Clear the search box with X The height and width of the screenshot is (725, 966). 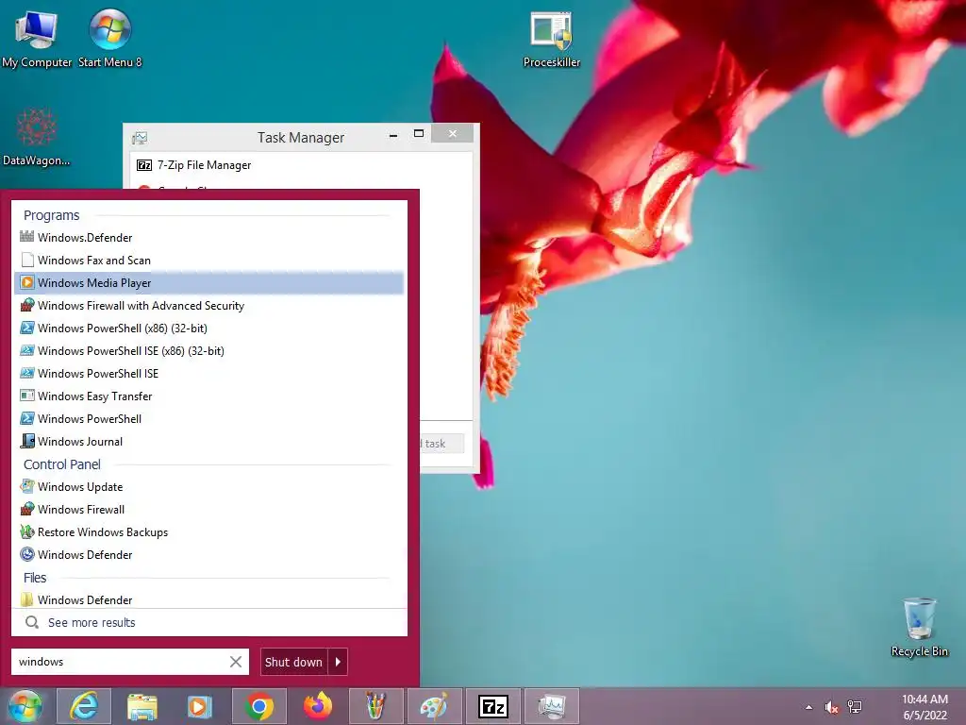tap(235, 662)
